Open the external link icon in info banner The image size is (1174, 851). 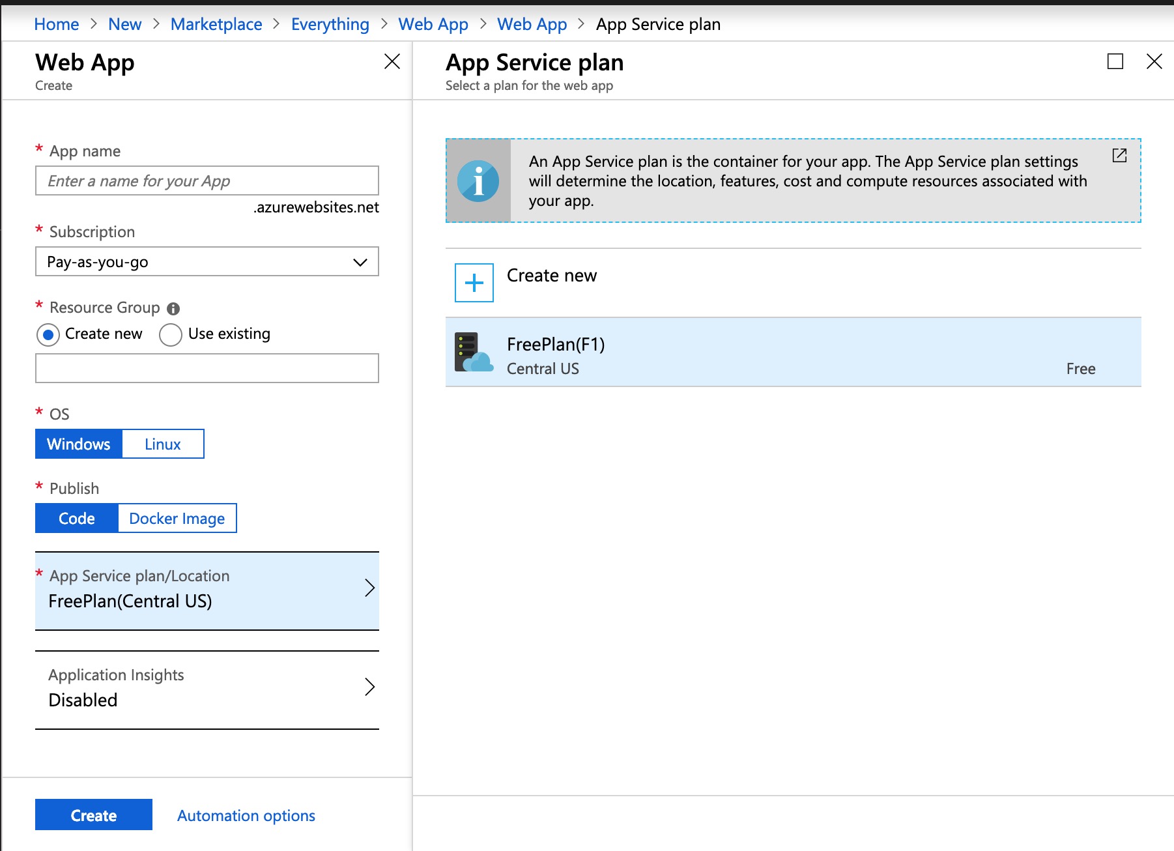click(1119, 155)
